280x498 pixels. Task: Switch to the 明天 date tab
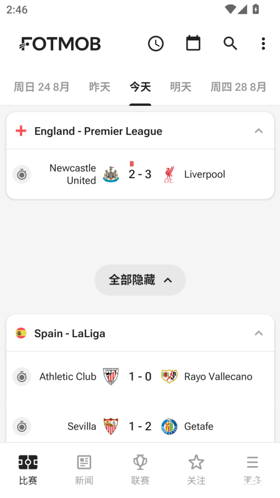(181, 87)
